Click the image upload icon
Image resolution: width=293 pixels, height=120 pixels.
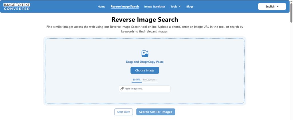(145, 54)
